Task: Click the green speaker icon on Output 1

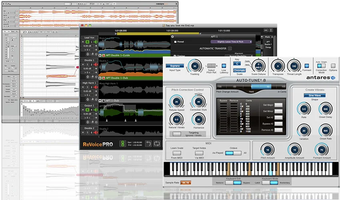Action: pyautogui.click(x=96, y=110)
